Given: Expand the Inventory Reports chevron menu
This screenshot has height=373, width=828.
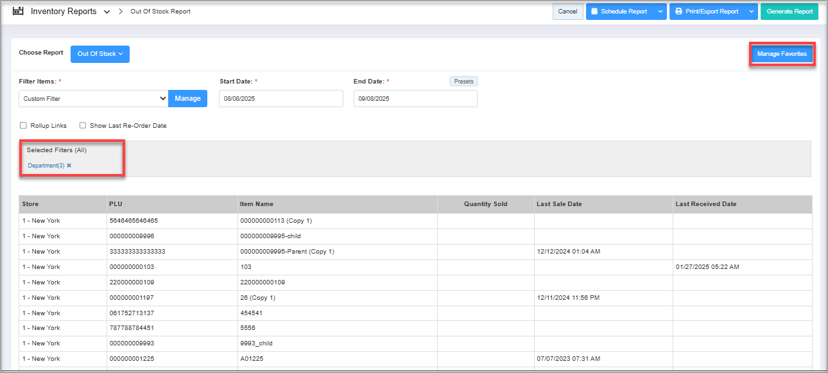Looking at the screenshot, I should pyautogui.click(x=107, y=12).
